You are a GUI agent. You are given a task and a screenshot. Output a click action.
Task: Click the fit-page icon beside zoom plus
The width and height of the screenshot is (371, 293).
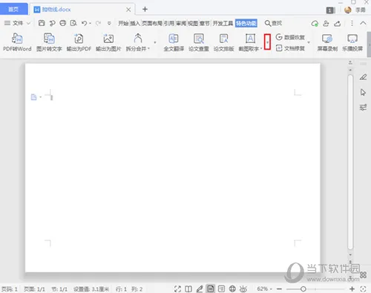363,289
